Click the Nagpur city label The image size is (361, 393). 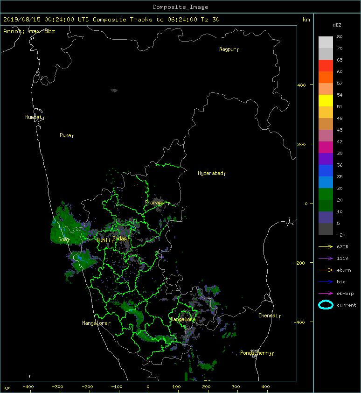click(228, 49)
